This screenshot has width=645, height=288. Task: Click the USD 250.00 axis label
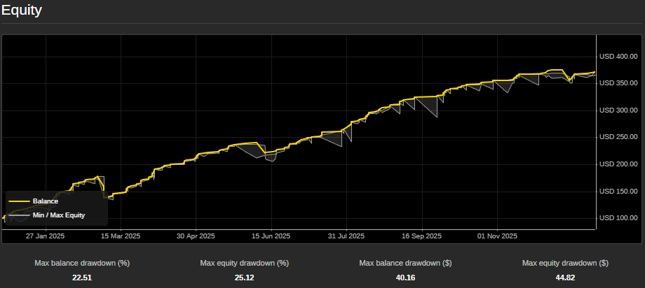(618, 137)
